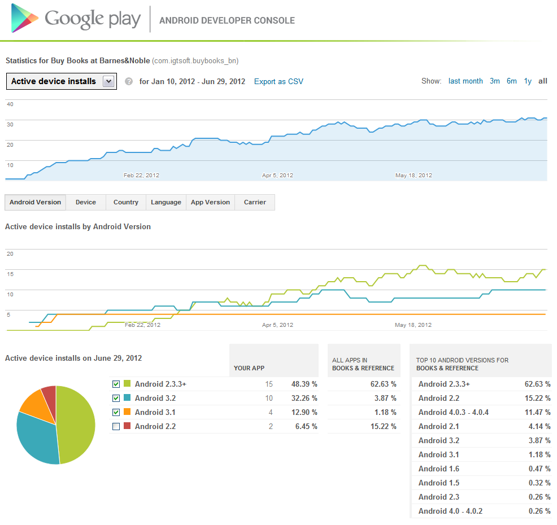Click the 32.26 % value
This screenshot has width=557, height=525.
(304, 399)
